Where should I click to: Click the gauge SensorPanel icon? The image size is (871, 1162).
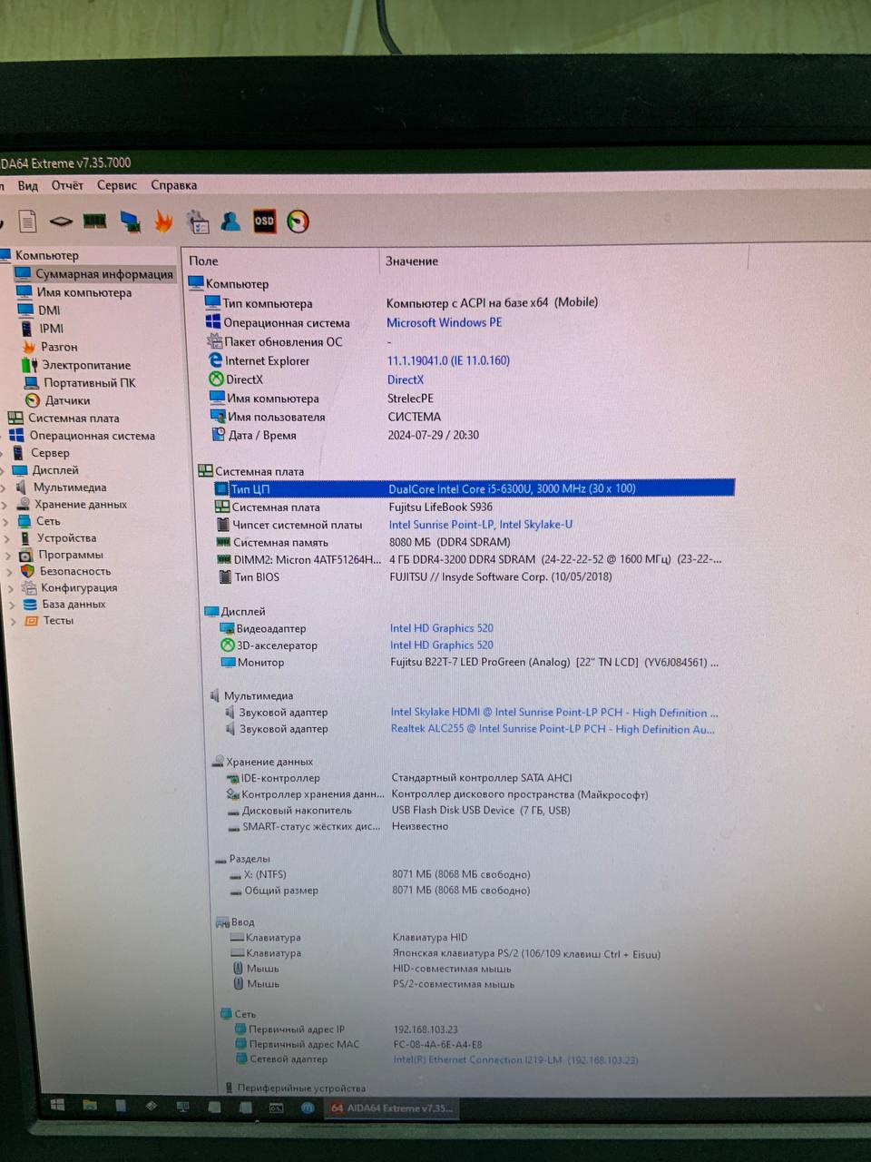(298, 221)
